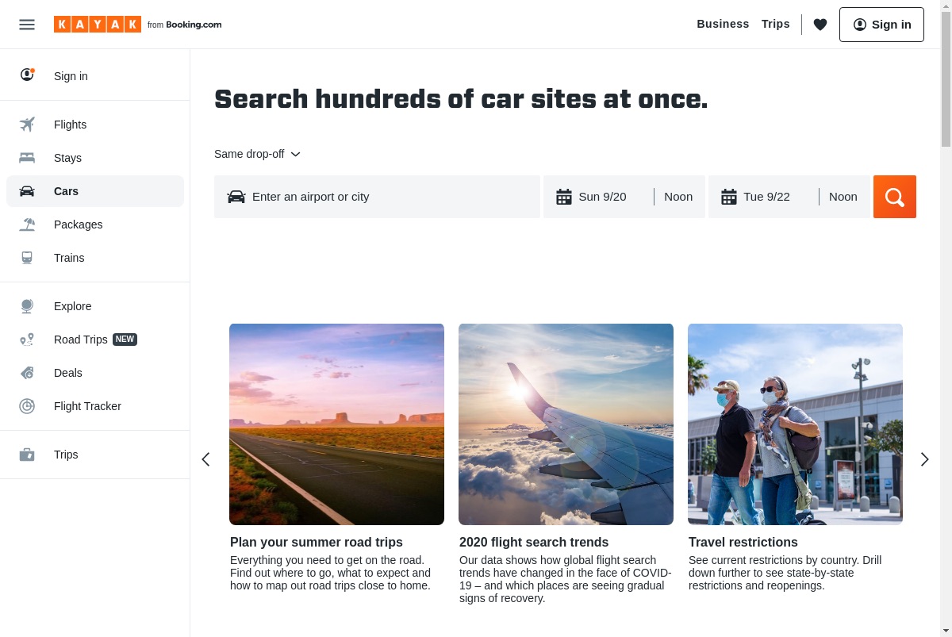The image size is (952, 637).
Task: Open the Business link in header
Action: [x=723, y=24]
